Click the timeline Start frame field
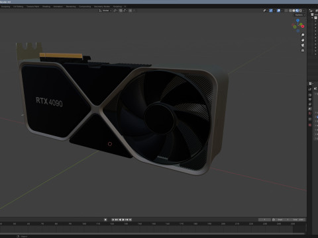The image size is (318, 238). tap(284, 219)
